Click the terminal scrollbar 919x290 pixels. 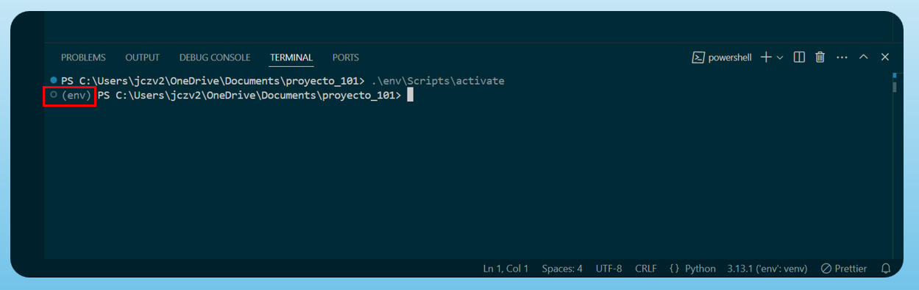[895, 87]
